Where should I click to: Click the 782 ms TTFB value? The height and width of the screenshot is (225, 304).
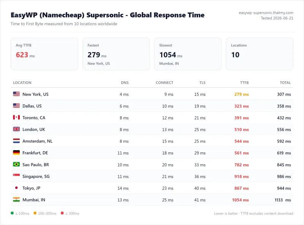tap(241, 165)
